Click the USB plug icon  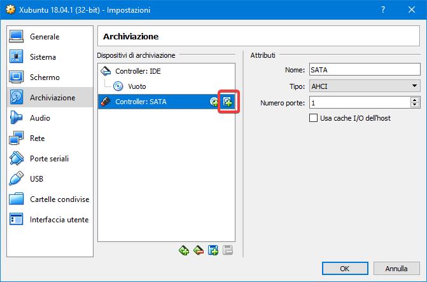[17, 178]
